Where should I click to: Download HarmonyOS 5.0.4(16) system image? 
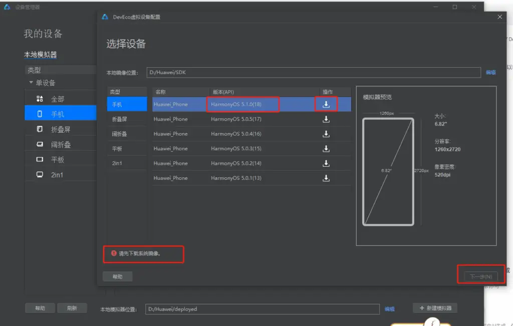pos(326,134)
